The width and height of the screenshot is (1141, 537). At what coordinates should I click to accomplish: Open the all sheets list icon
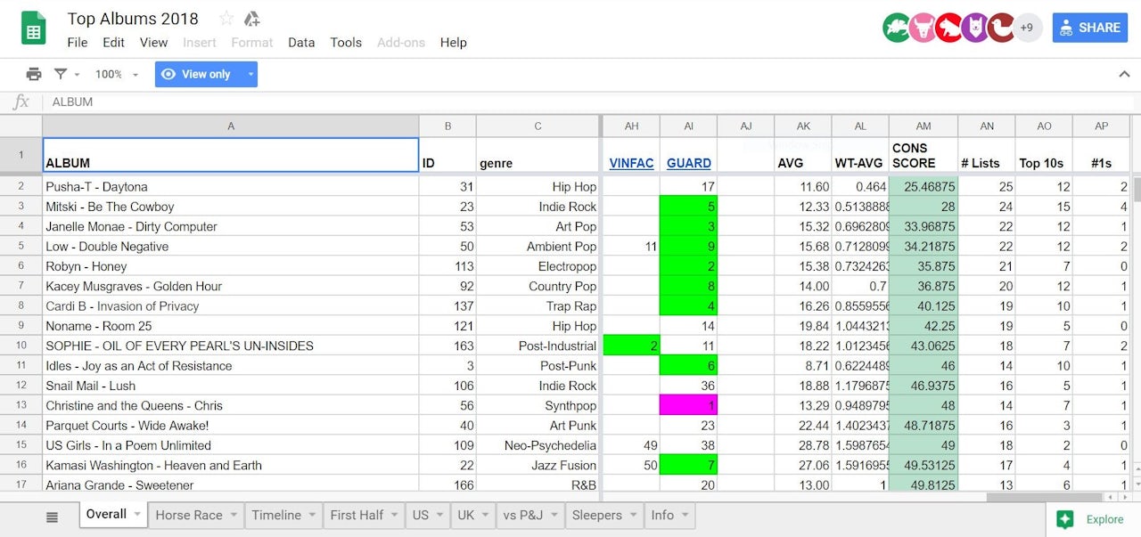(52, 517)
